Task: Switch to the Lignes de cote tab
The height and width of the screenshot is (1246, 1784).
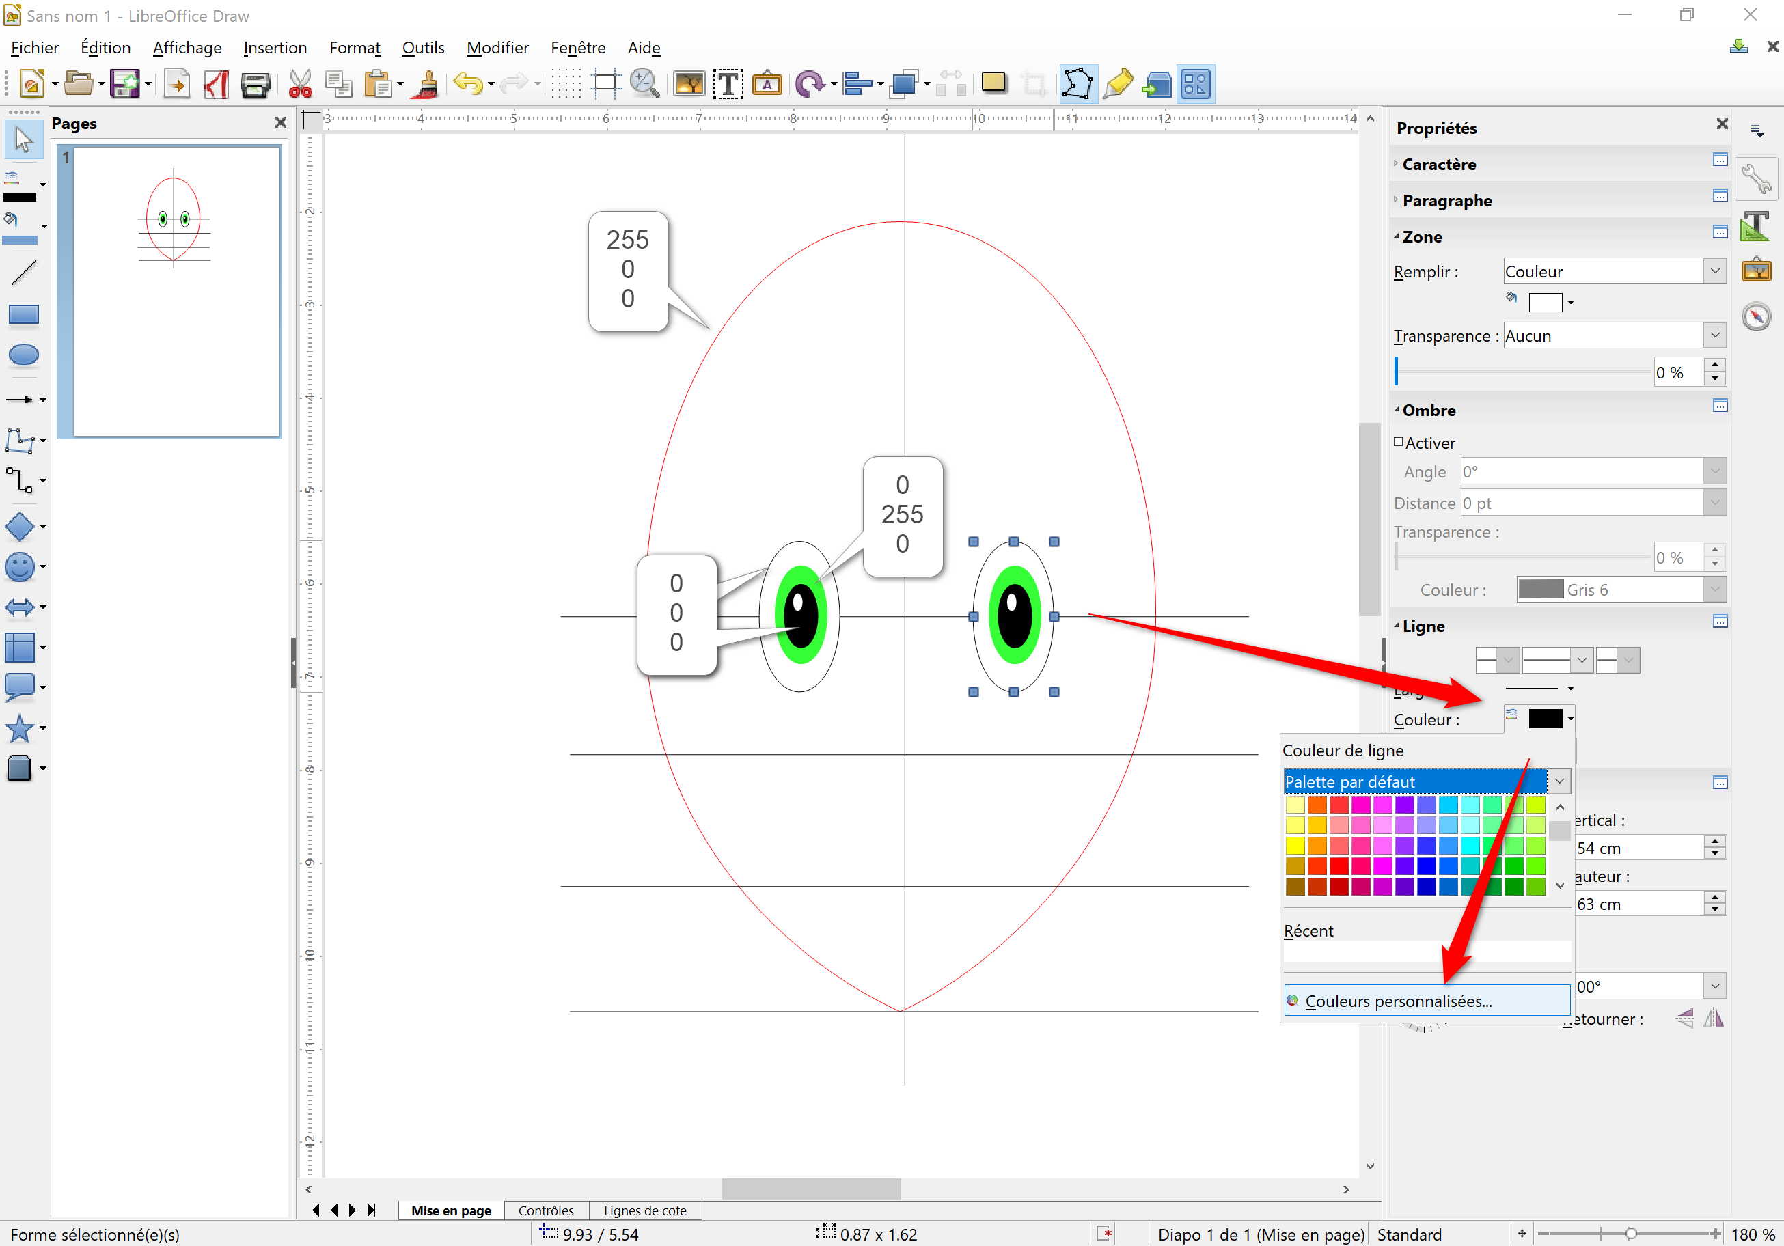Action: point(645,1210)
